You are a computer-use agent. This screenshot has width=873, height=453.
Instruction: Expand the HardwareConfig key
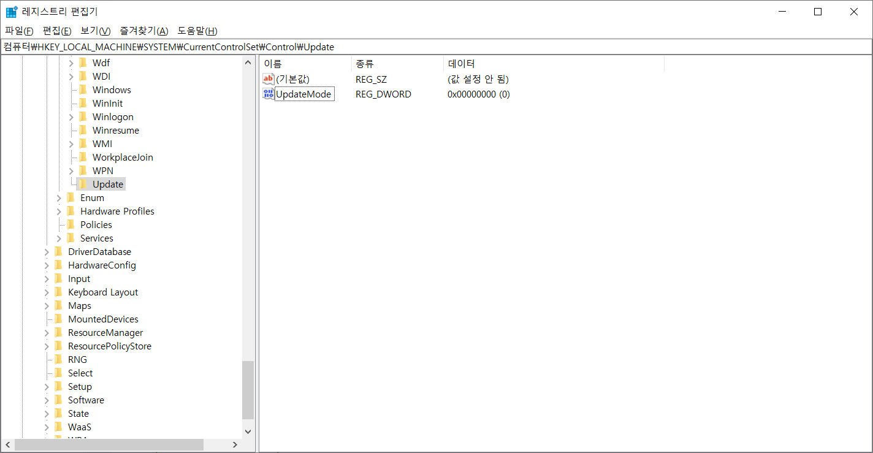[x=47, y=265]
